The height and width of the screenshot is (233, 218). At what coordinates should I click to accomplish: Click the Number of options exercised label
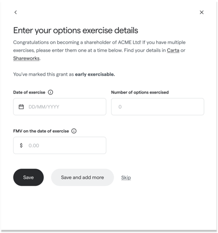[140, 92]
